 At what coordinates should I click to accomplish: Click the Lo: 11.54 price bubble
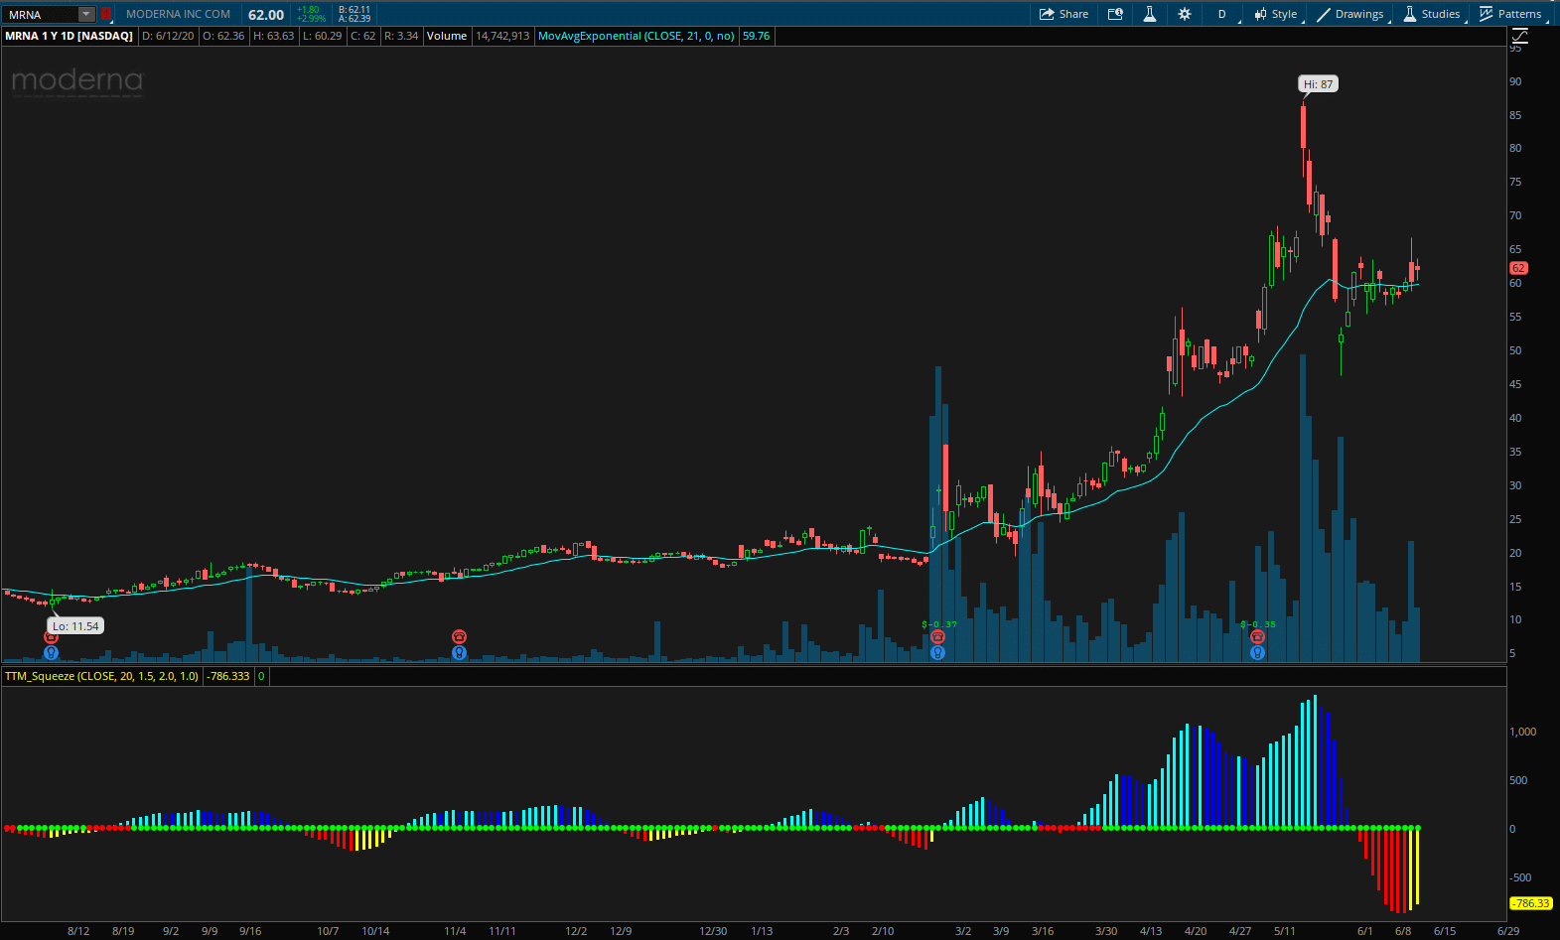75,626
